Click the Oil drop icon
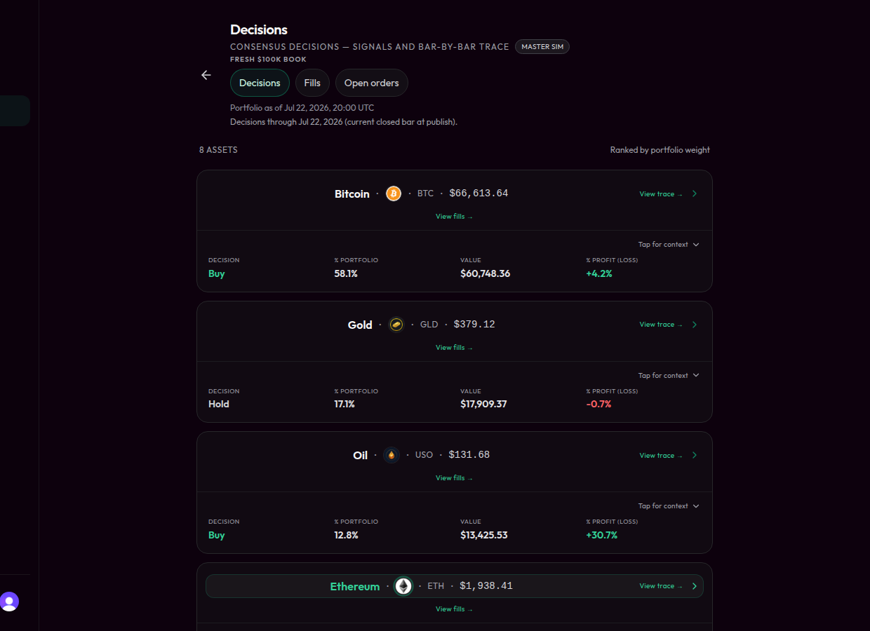The height and width of the screenshot is (631, 870). tap(391, 455)
